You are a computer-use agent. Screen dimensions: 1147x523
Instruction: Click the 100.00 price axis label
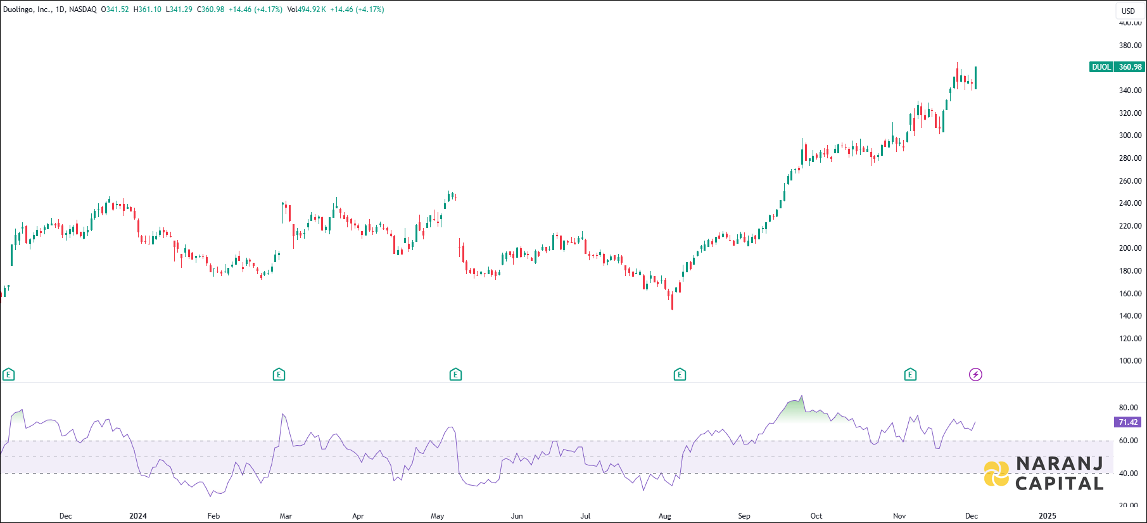(1131, 361)
